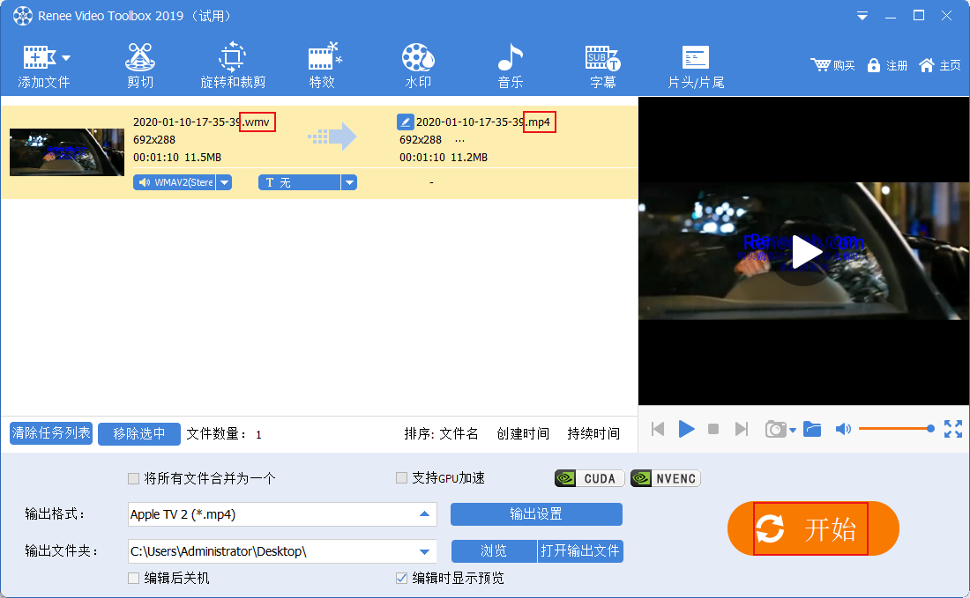Skip to previous with the player control

coord(658,429)
